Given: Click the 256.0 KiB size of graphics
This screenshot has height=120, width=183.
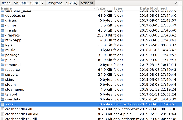Looking at the screenshot, I should click(105, 35).
